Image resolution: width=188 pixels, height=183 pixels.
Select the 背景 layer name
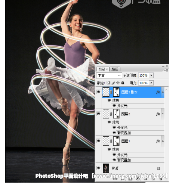pyautogui.click(x=115, y=168)
